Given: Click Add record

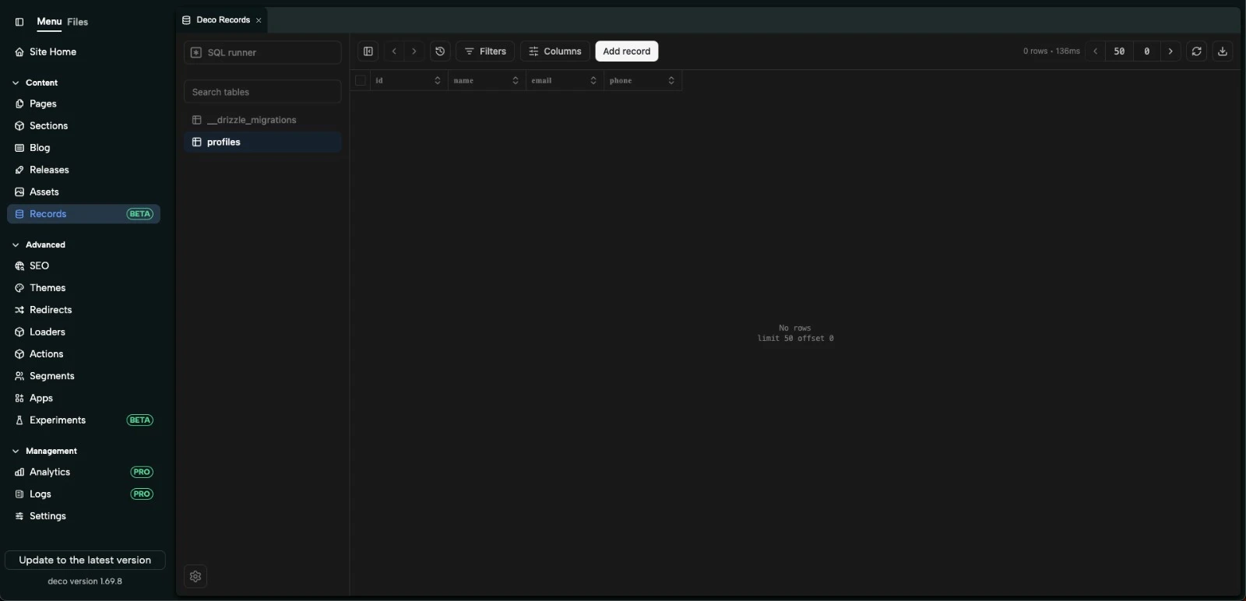Looking at the screenshot, I should pyautogui.click(x=627, y=51).
